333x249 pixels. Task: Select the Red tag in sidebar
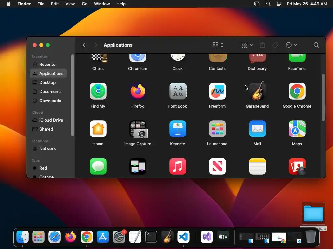(x=48, y=168)
